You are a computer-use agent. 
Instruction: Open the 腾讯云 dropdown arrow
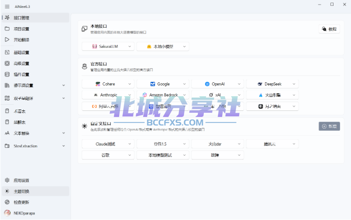[x=294, y=144]
